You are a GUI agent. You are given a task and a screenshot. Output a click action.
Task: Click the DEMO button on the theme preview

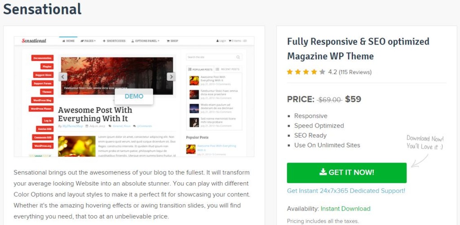(x=134, y=96)
